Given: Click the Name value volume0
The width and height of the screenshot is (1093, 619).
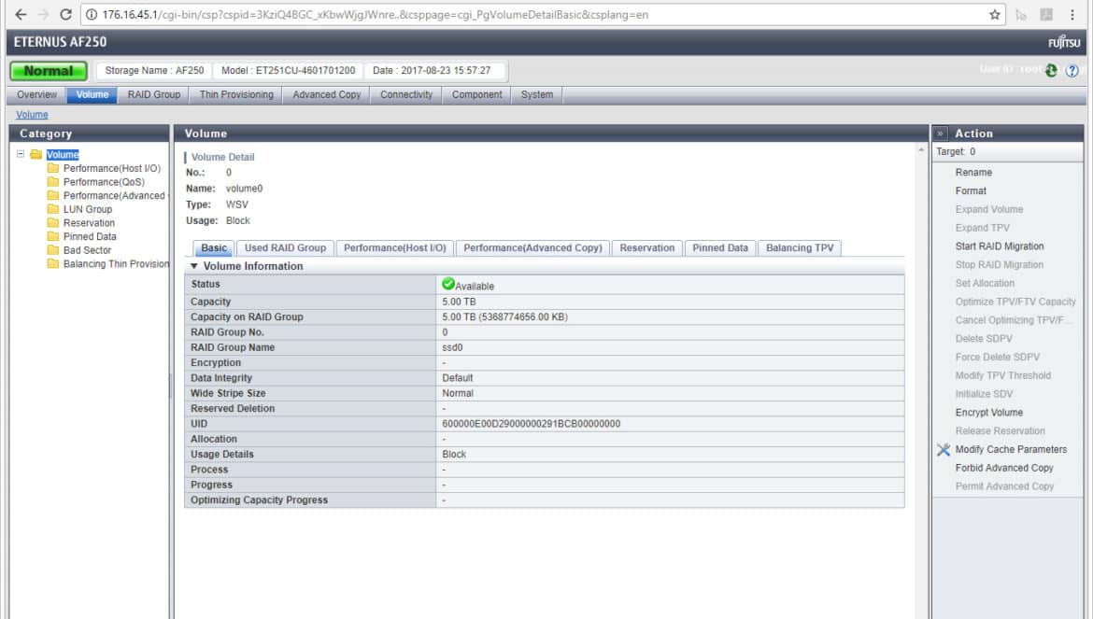Looking at the screenshot, I should pyautogui.click(x=244, y=189).
